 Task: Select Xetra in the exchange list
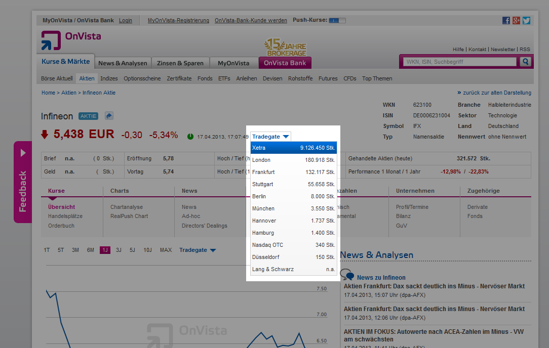[293, 148]
